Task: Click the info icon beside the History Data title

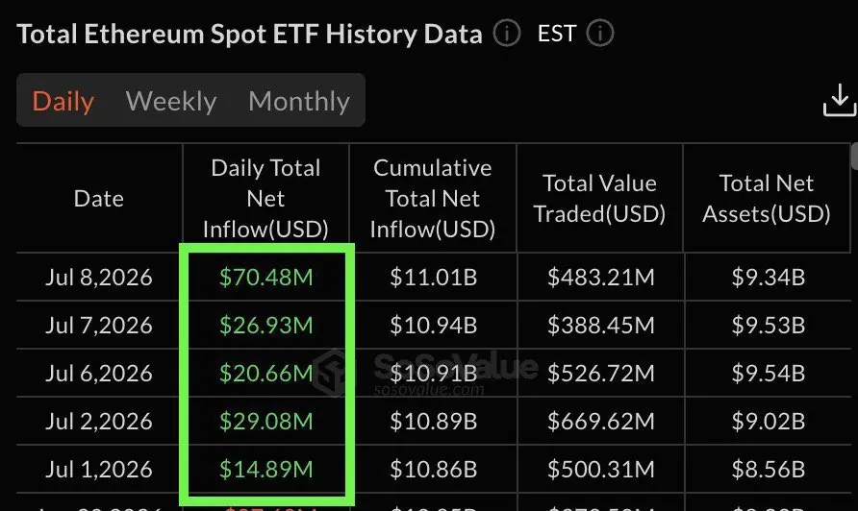Action: coord(507,34)
